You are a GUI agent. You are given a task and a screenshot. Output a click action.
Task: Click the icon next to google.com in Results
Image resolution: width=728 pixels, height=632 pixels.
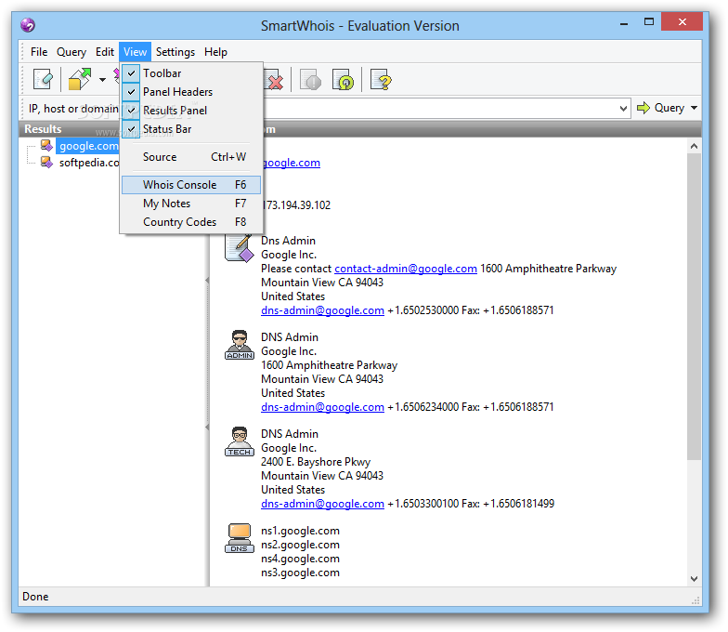pyautogui.click(x=46, y=145)
